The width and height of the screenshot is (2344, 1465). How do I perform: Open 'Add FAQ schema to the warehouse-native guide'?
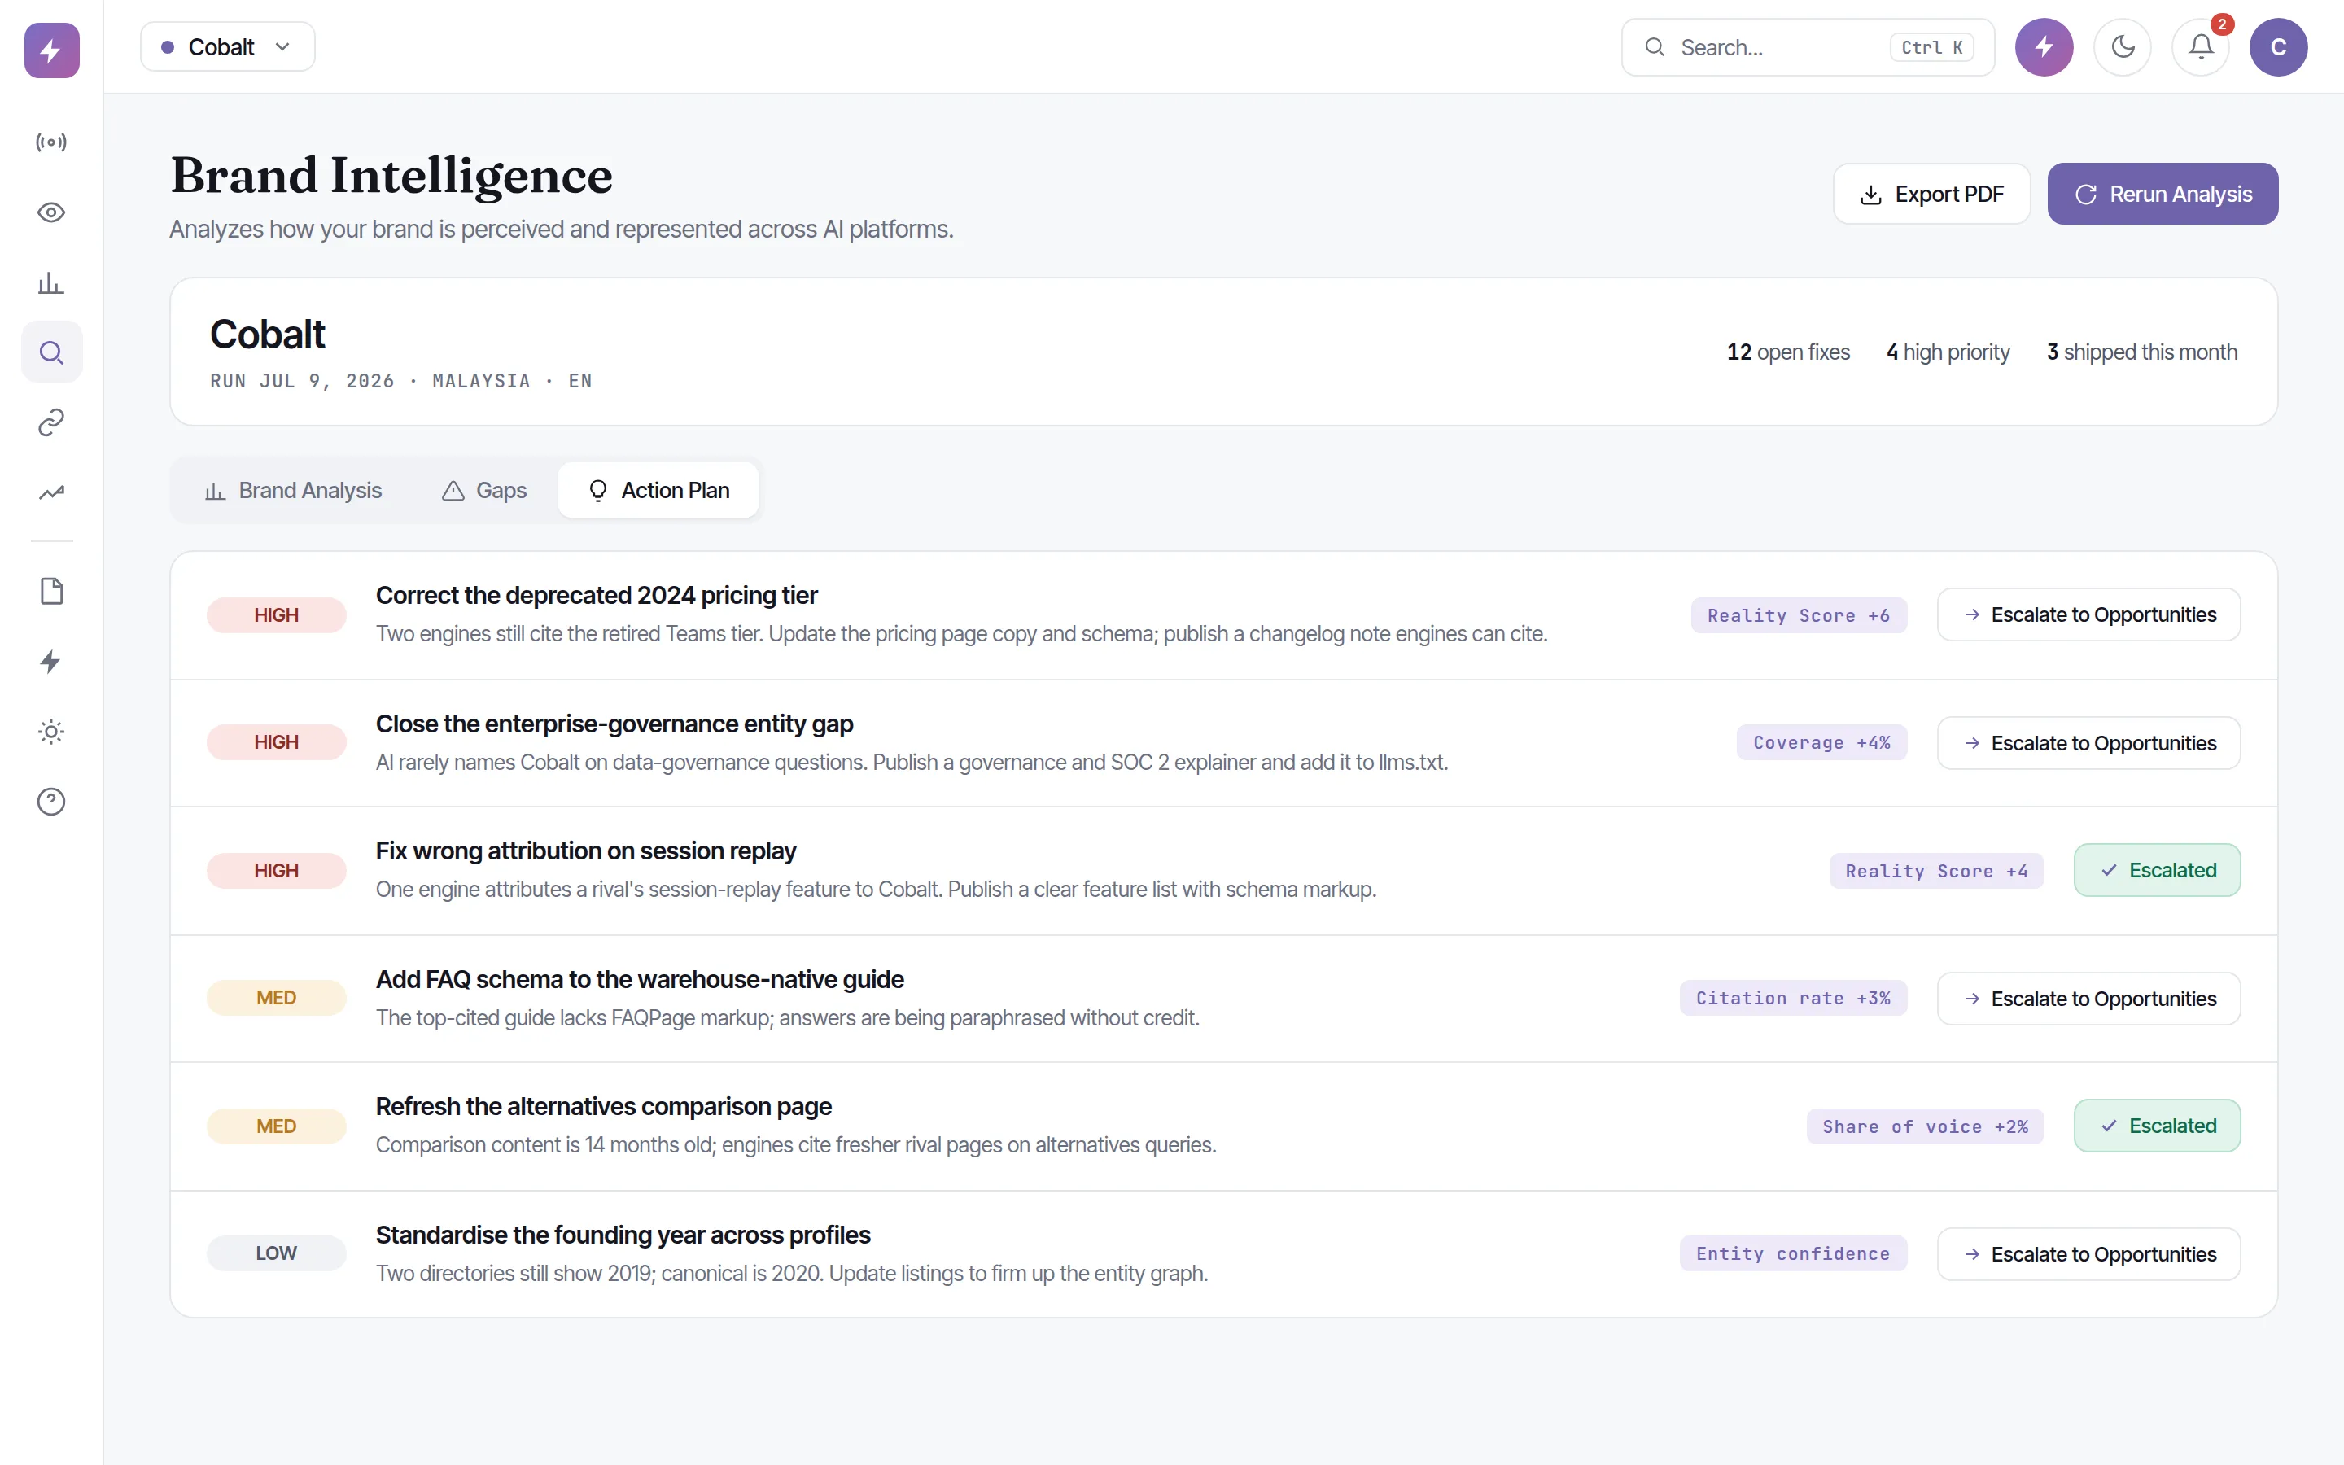click(639, 980)
